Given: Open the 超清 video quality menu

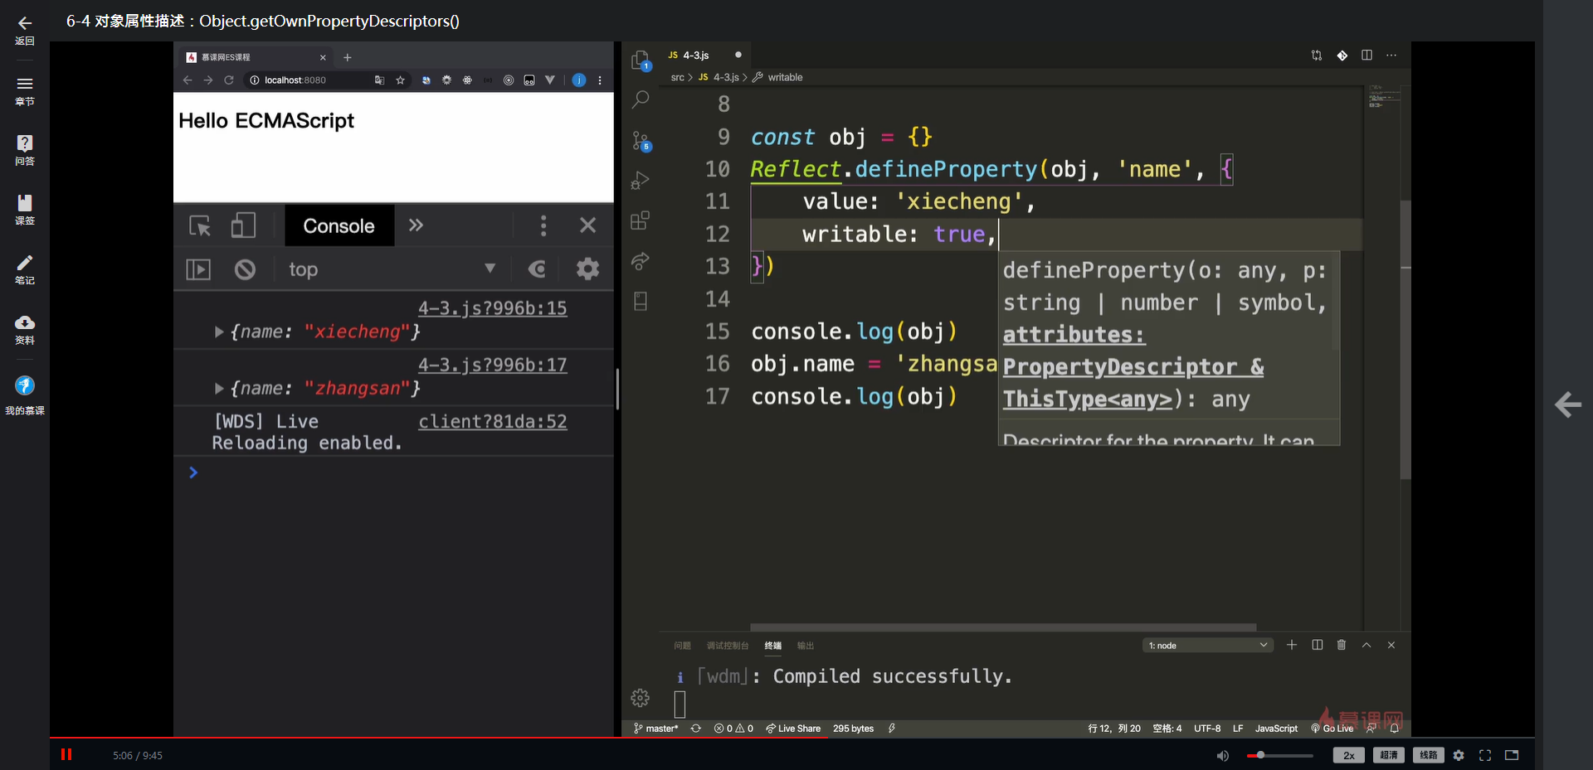Looking at the screenshot, I should (x=1388, y=755).
